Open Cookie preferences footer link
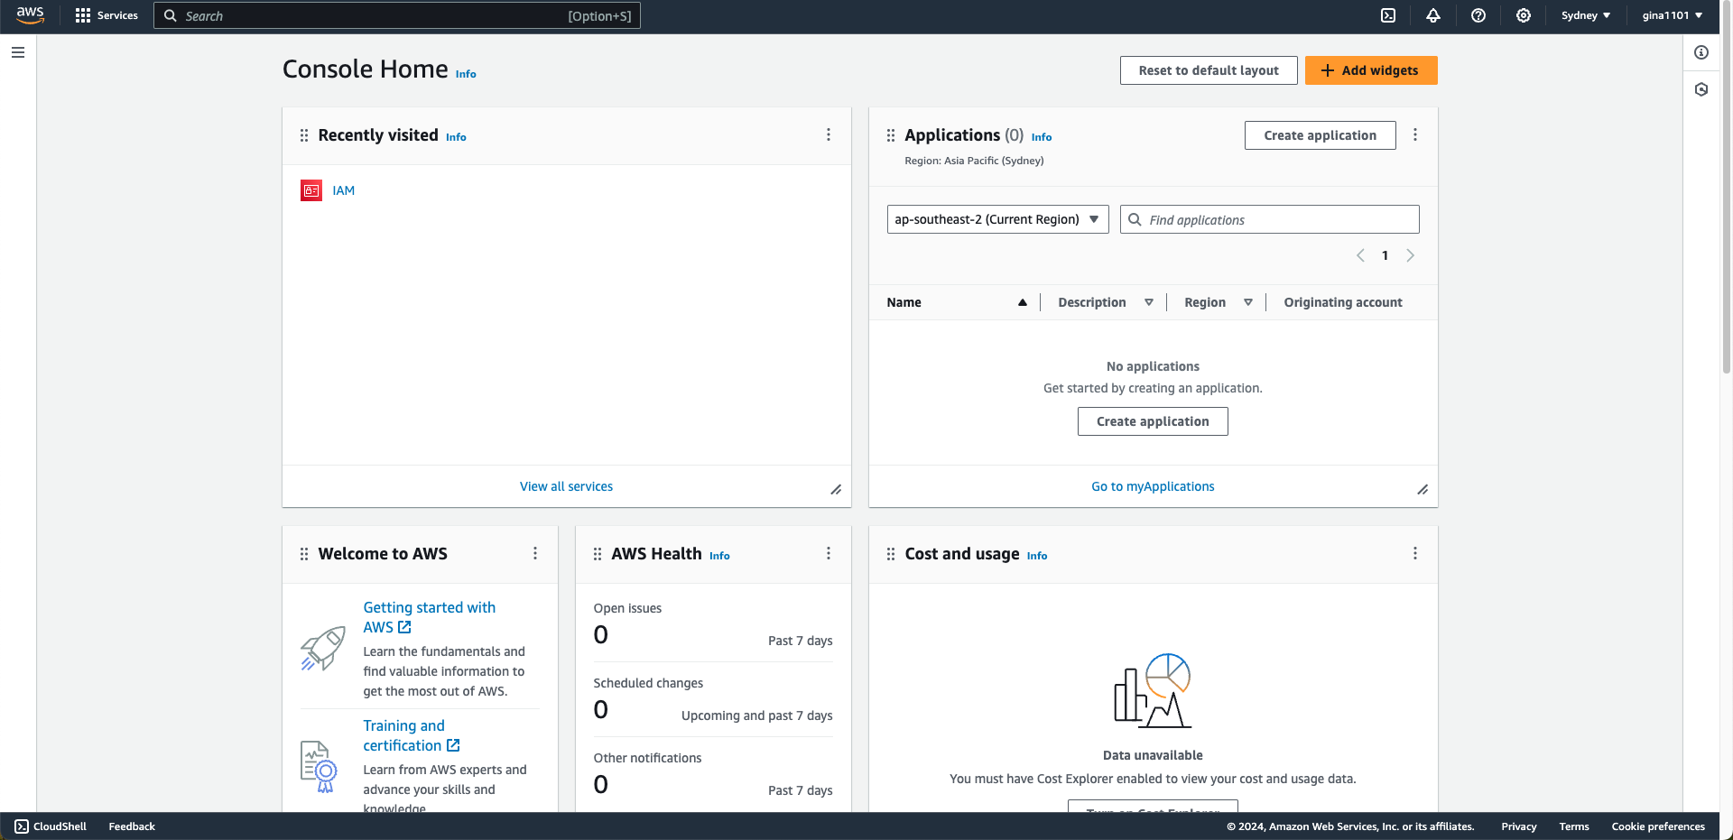Viewport: 1733px width, 840px height. pos(1658,826)
